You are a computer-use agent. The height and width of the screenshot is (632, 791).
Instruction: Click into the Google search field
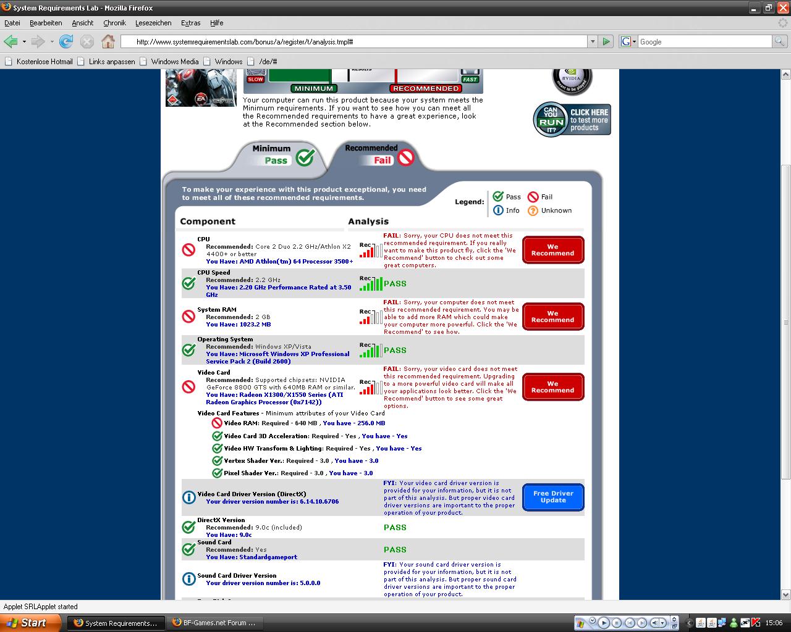(704, 41)
